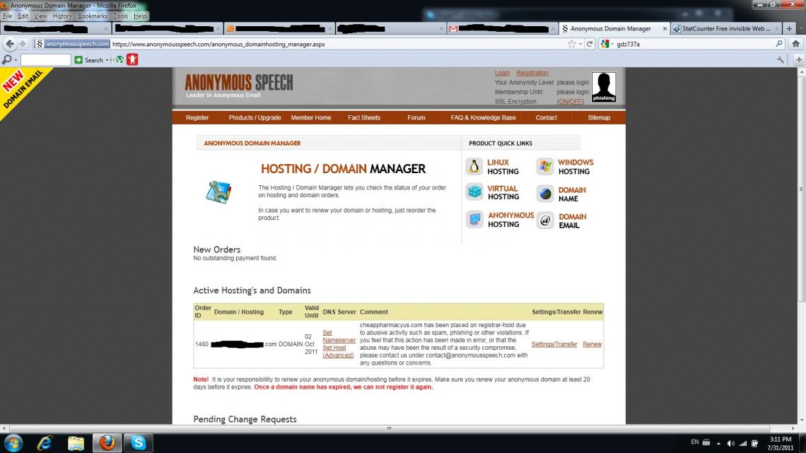This screenshot has height=453, width=806.
Task: Open Settings/Transfer link for order 1480
Action: tap(554, 344)
